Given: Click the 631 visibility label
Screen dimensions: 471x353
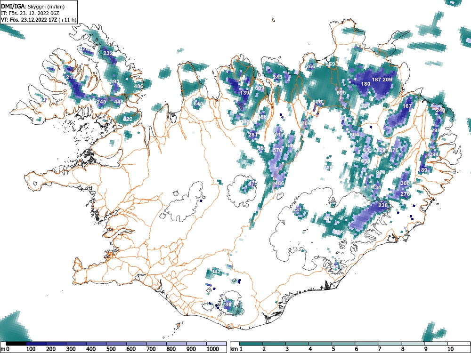Looking at the screenshot, I should (x=367, y=150).
